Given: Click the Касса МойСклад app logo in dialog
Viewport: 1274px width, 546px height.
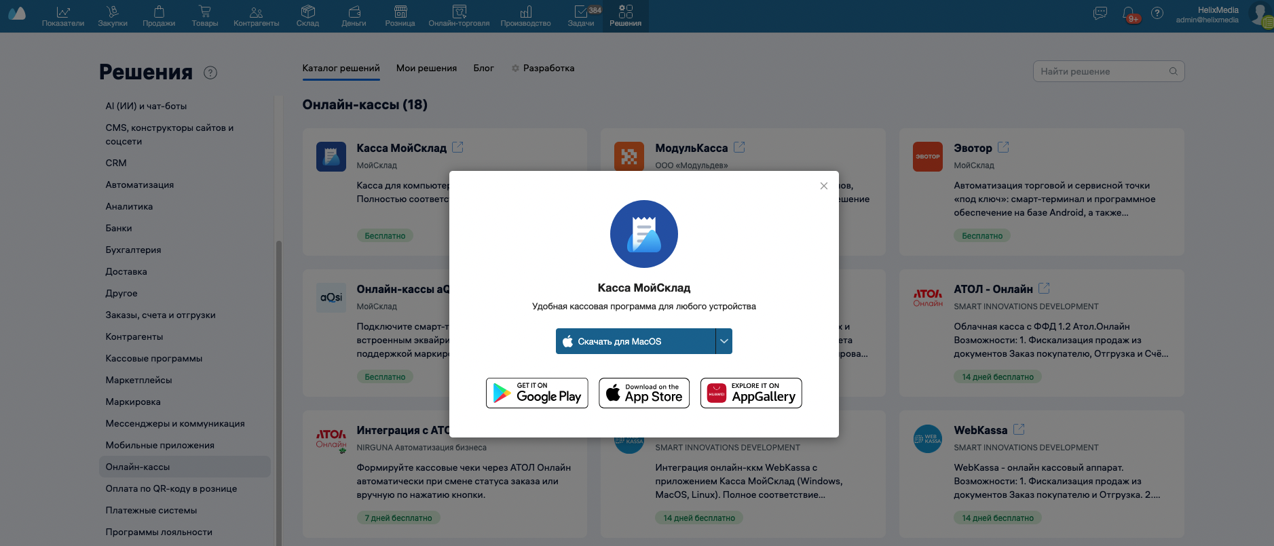Looking at the screenshot, I should 644,234.
